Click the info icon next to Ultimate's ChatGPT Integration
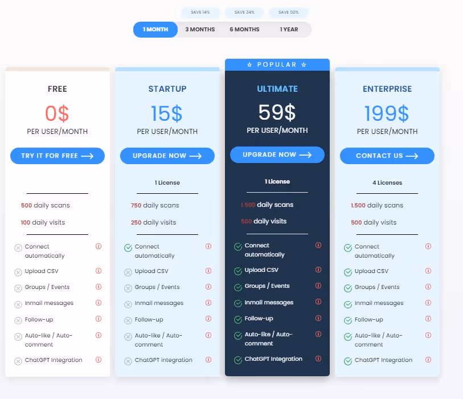 pyautogui.click(x=318, y=360)
